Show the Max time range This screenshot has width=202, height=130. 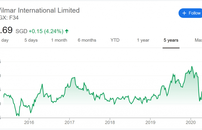(198, 40)
